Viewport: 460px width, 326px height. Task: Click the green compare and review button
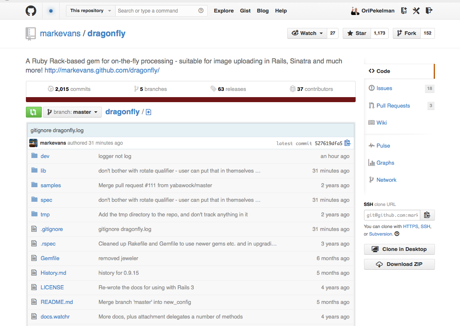point(33,112)
